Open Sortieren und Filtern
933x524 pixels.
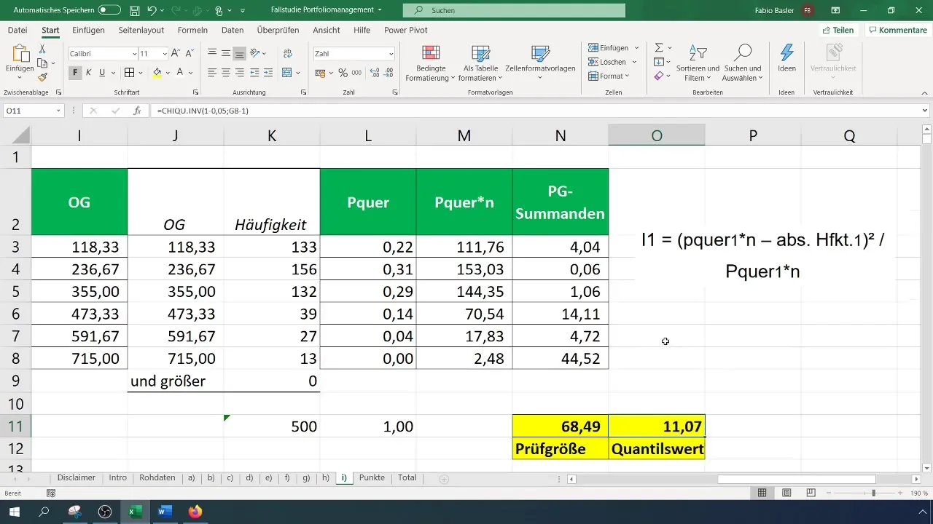pos(698,64)
